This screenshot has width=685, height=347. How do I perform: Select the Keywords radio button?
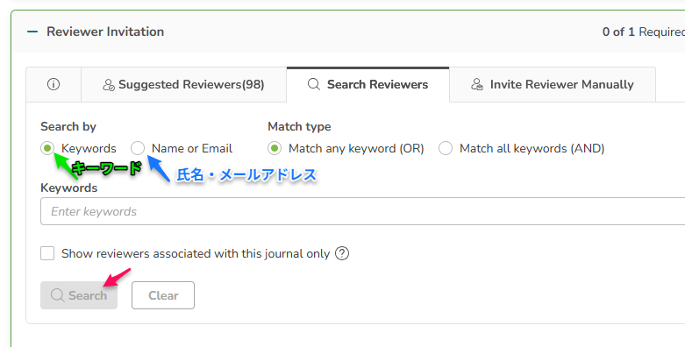click(x=47, y=148)
